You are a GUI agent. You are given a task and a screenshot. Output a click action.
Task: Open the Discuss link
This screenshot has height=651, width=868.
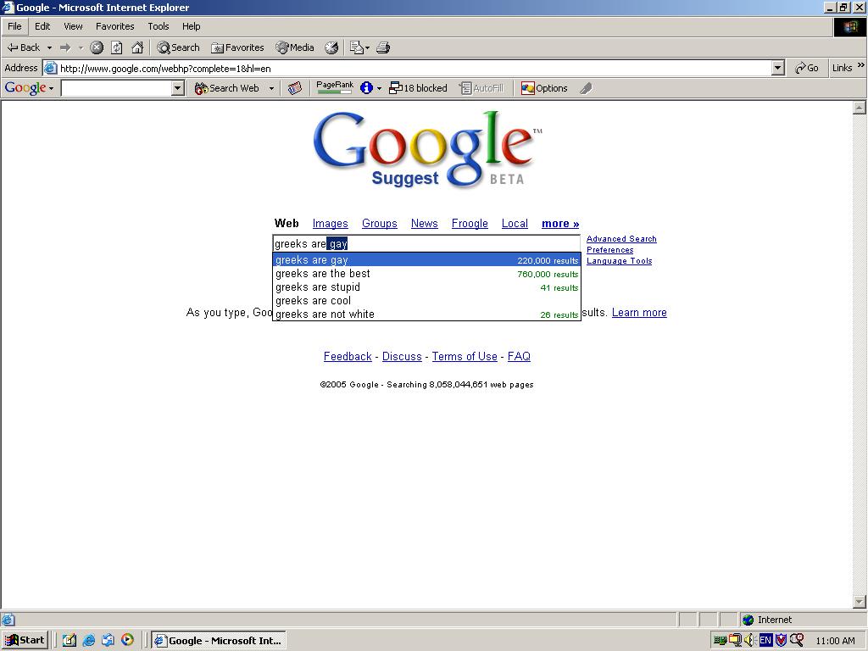click(x=401, y=356)
